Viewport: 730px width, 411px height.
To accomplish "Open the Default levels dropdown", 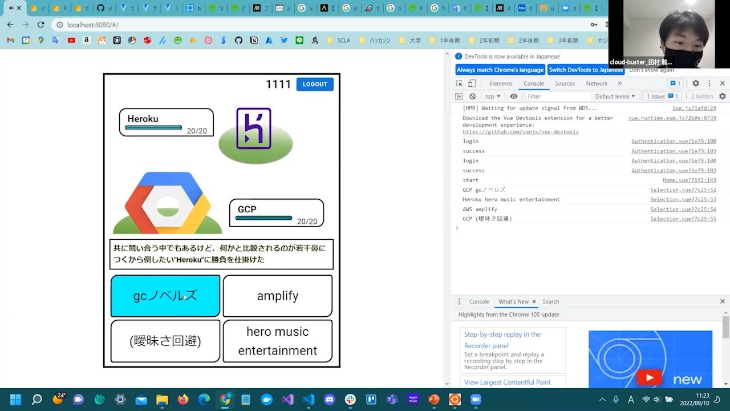I will pyautogui.click(x=615, y=96).
